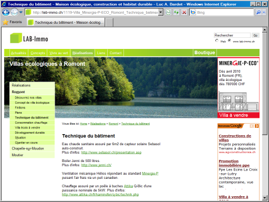269x202 pixels.
Task: Click the browser Back arrow button
Action: 6,12
